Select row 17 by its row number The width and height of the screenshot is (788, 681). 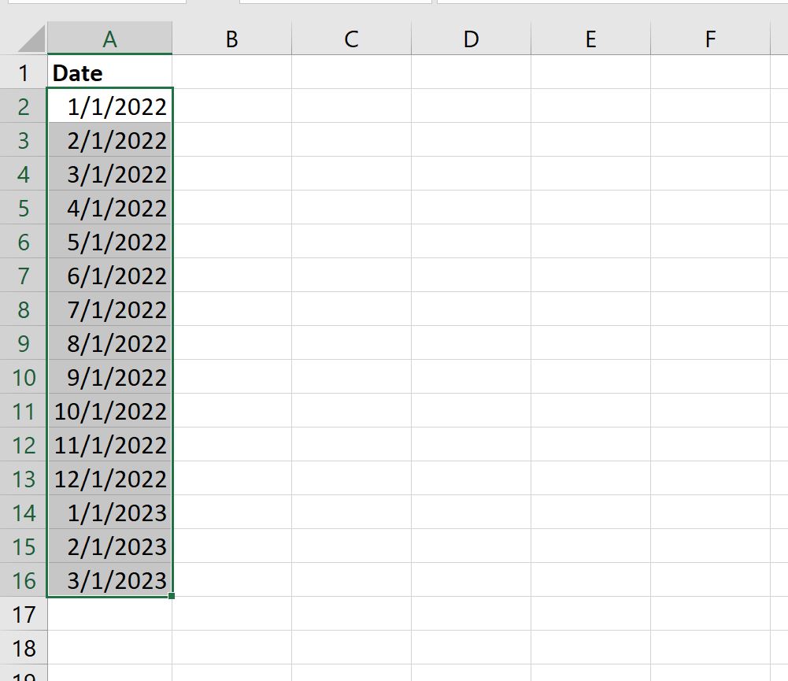(24, 614)
